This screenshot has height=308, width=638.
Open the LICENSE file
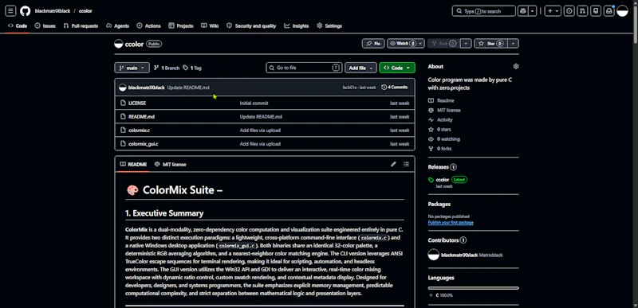(x=137, y=103)
